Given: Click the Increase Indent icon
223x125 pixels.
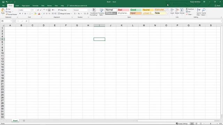Looking at the screenshot, I should click(55, 14).
